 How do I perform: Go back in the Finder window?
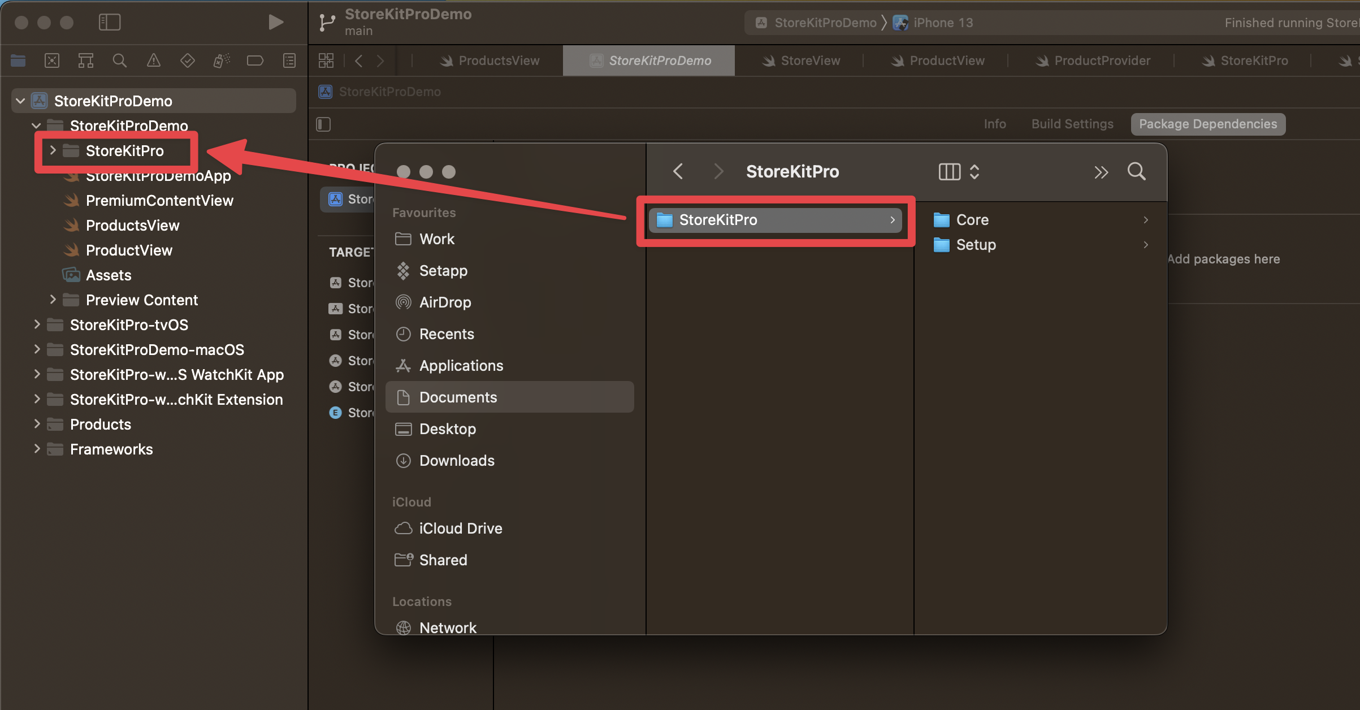[678, 171]
